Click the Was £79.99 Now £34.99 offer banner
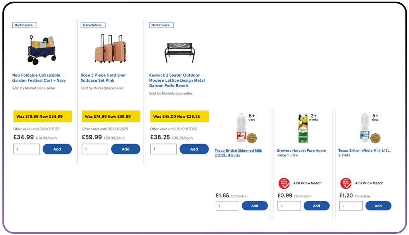409x235 pixels. tap(43, 117)
